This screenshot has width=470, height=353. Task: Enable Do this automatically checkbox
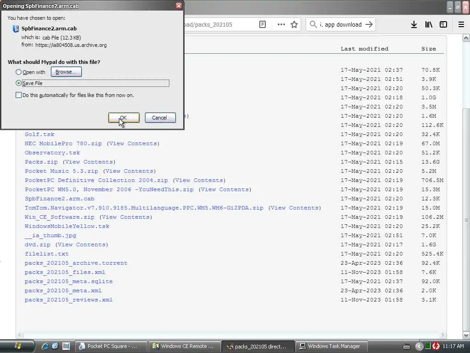coord(18,95)
